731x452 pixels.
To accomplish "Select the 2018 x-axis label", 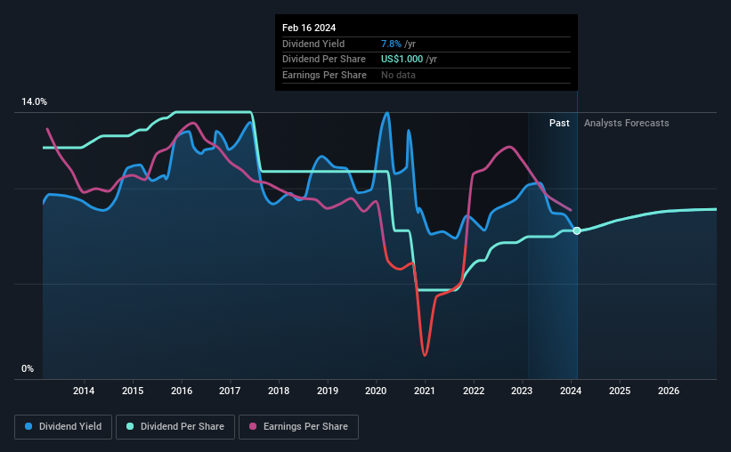I will click(279, 391).
